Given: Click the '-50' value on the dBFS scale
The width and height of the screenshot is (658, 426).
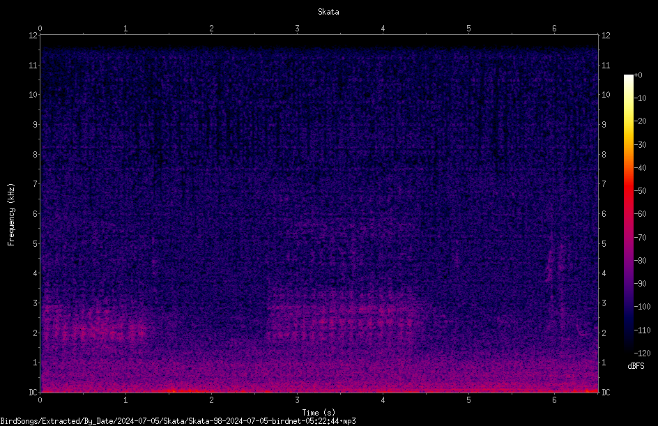Looking at the screenshot, I should point(640,190).
